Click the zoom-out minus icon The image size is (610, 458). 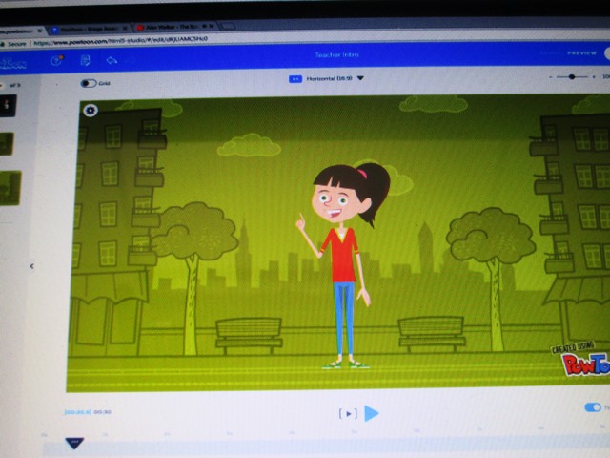pyautogui.click(x=551, y=77)
